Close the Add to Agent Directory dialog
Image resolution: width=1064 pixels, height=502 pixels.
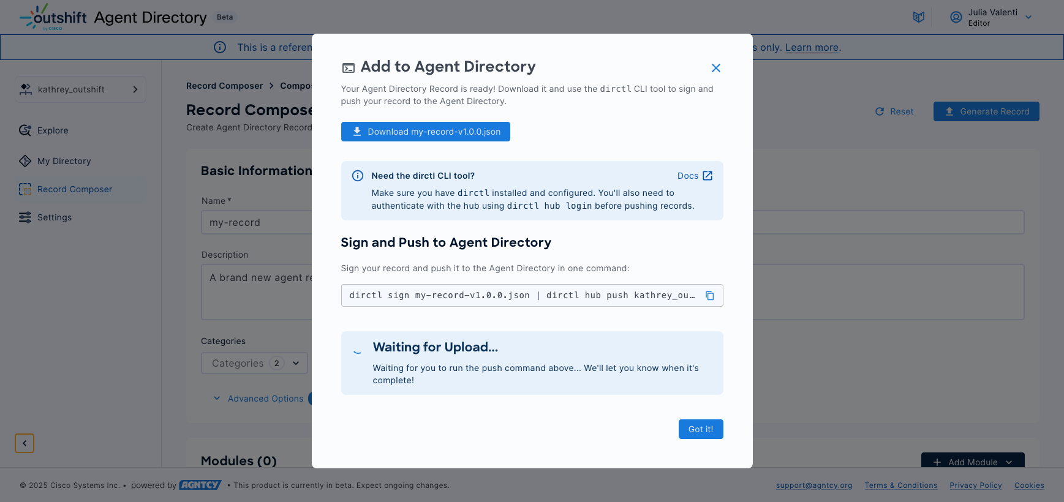[x=715, y=68]
